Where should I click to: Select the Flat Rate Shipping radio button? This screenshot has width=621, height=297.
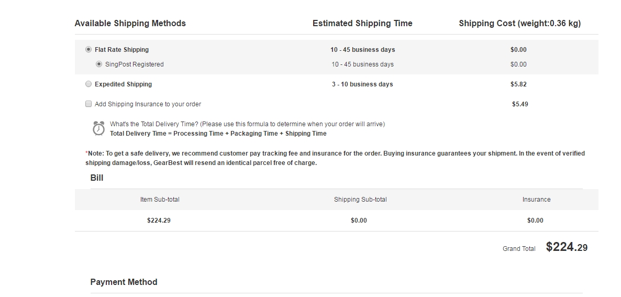pos(88,49)
